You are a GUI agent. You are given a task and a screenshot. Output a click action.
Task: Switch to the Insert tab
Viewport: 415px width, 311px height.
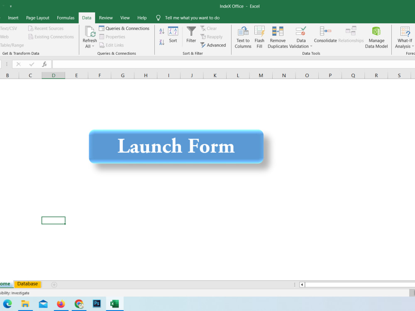(x=13, y=18)
